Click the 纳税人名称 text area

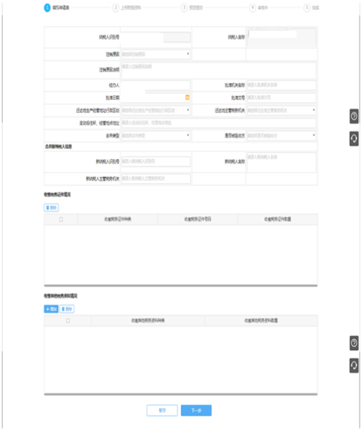pyautogui.click(x=282, y=37)
